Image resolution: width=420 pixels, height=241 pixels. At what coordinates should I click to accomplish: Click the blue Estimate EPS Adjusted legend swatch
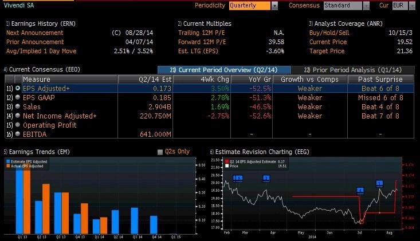(8, 161)
